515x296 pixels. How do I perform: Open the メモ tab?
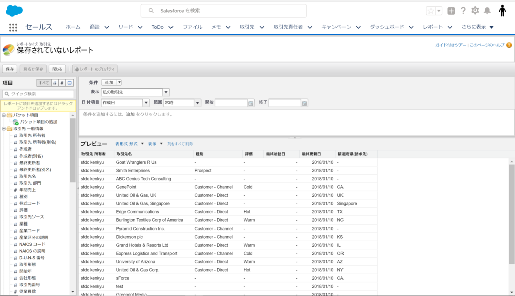[216, 27]
